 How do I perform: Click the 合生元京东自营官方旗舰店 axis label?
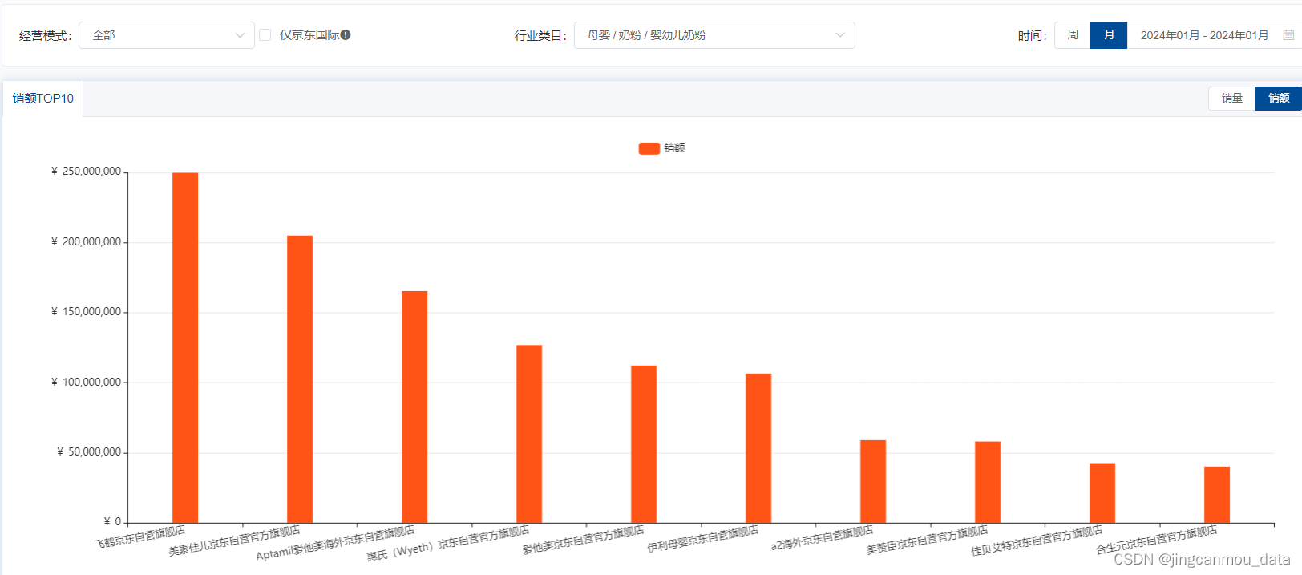click(1157, 541)
